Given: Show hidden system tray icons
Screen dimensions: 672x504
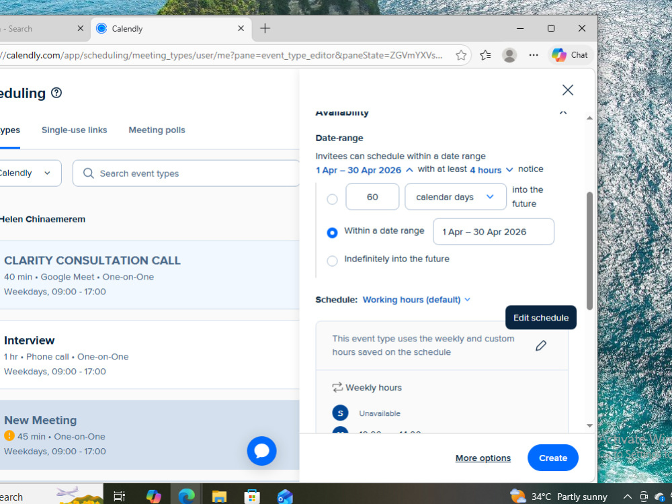Looking at the screenshot, I should pos(627,497).
